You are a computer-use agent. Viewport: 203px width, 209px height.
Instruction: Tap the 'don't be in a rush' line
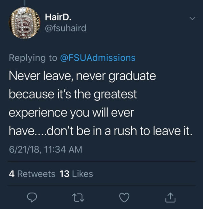tap(100, 131)
